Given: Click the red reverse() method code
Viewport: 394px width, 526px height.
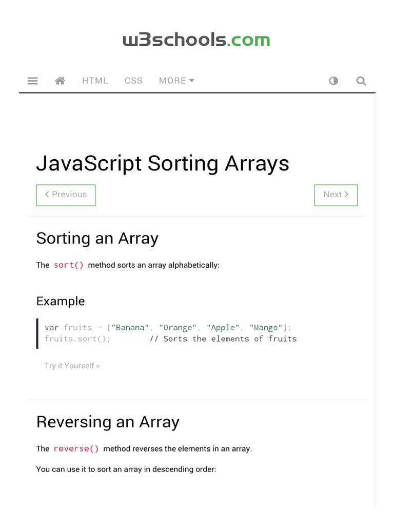Looking at the screenshot, I should click(x=76, y=448).
